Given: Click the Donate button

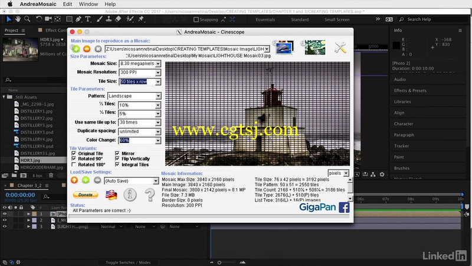Looking at the screenshot, I should [86, 195].
